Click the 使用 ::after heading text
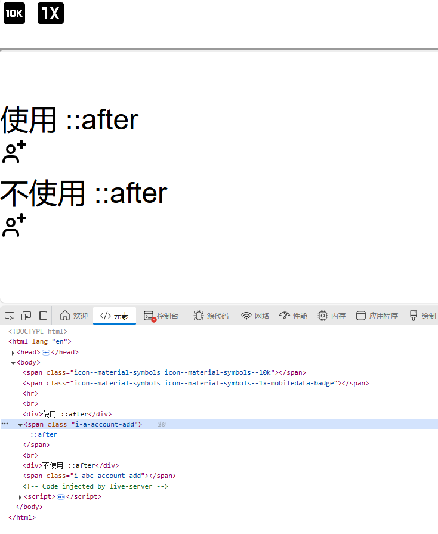438x534 pixels. [69, 120]
